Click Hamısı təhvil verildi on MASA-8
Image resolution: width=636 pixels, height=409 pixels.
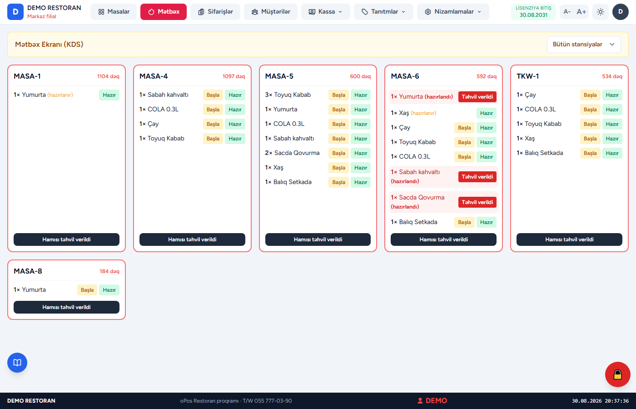66,307
